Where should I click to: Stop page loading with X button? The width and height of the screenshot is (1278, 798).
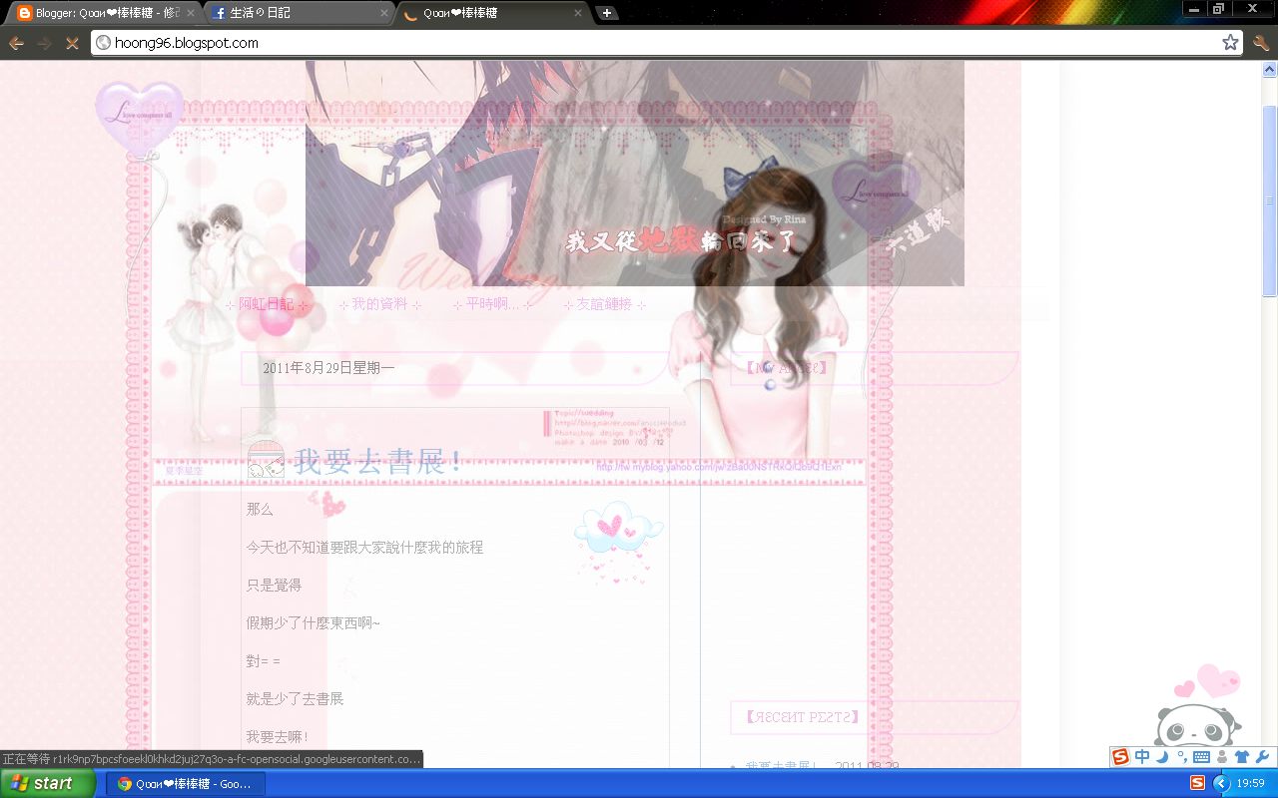[x=72, y=43]
